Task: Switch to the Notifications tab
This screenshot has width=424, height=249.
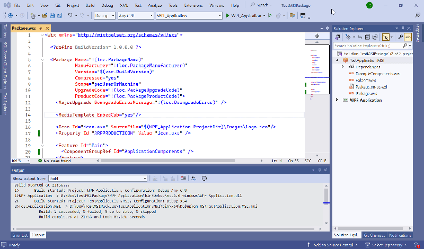Action: click(400, 235)
